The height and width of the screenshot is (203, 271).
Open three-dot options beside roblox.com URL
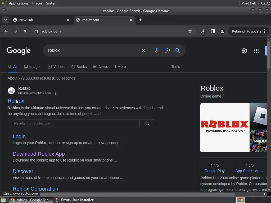55,93
